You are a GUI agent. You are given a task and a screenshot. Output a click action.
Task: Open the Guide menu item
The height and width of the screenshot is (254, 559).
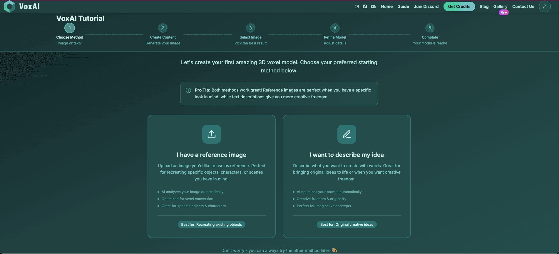[x=403, y=6]
